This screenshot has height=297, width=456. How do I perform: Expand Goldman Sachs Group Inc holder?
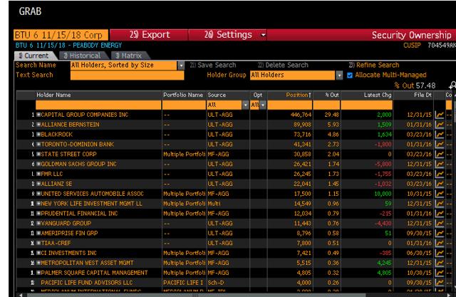(38, 165)
